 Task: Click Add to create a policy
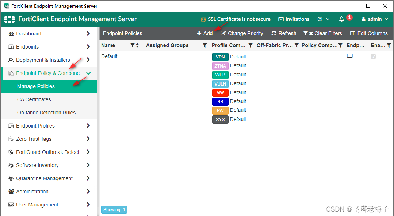(205, 34)
